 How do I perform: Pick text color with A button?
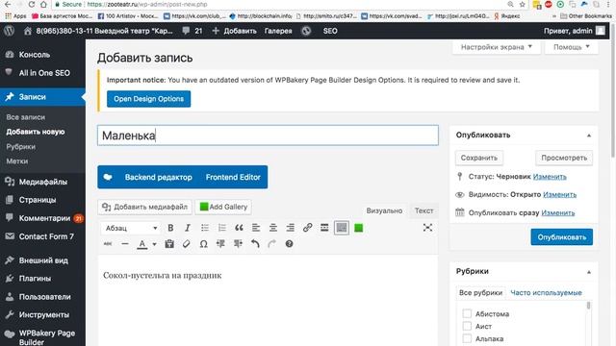[x=142, y=244]
